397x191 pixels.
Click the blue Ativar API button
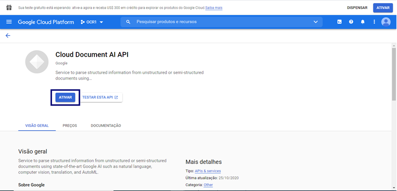[x=65, y=98]
